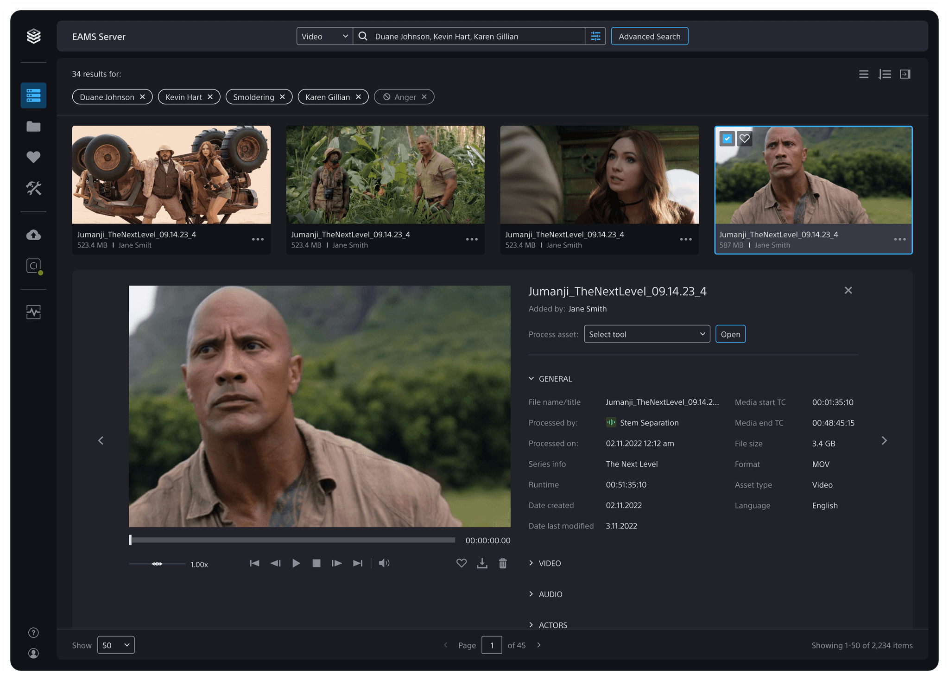Screen dimensions: 949x681
Task: Collapse the GENERAL section
Action: [550, 379]
